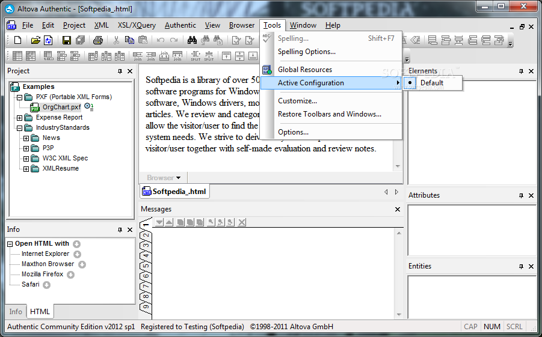Click the Align Bottom cell icon
The height and width of the screenshot is (337, 542).
[253, 56]
